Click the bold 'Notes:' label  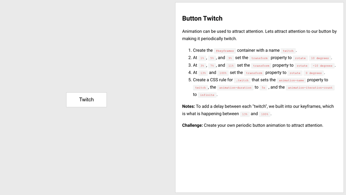(188, 107)
